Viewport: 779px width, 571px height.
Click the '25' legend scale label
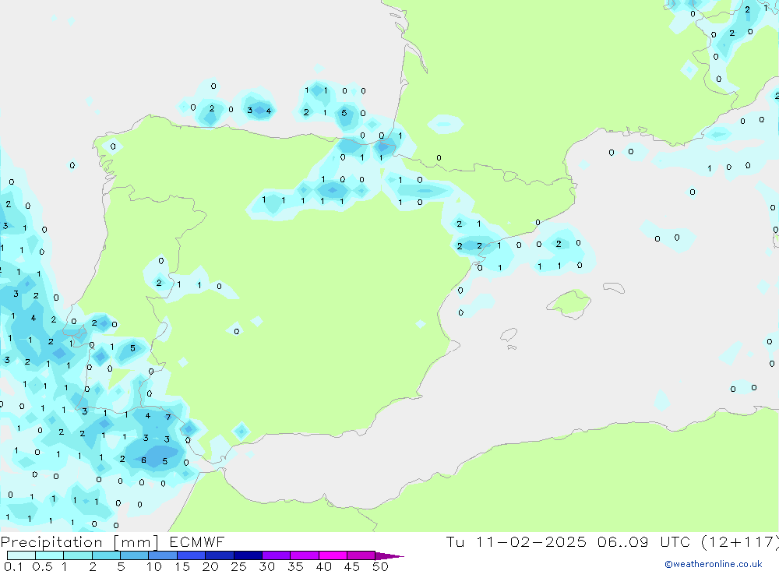[x=238, y=566]
